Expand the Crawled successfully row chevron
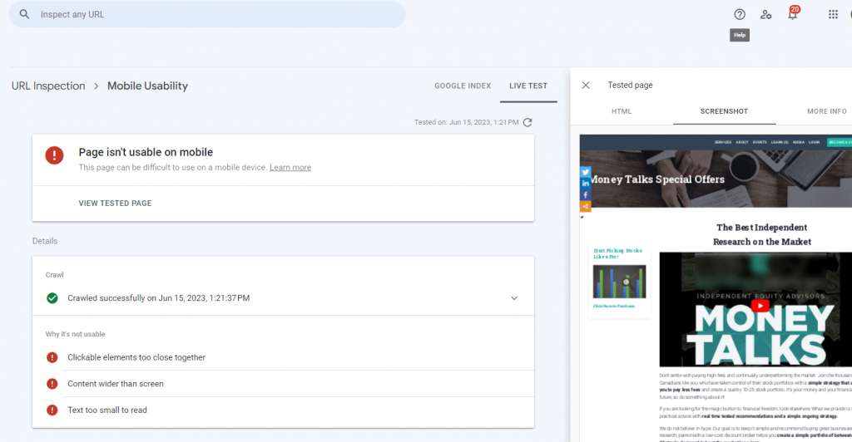 514,298
